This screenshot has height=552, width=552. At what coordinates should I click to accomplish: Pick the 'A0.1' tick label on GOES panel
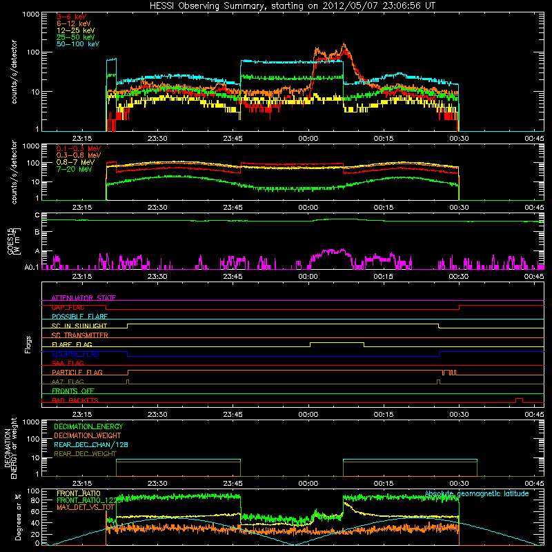click(x=32, y=267)
